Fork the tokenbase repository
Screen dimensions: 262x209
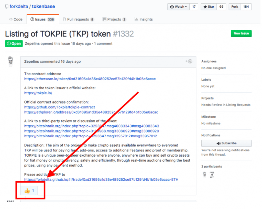[235, 7]
